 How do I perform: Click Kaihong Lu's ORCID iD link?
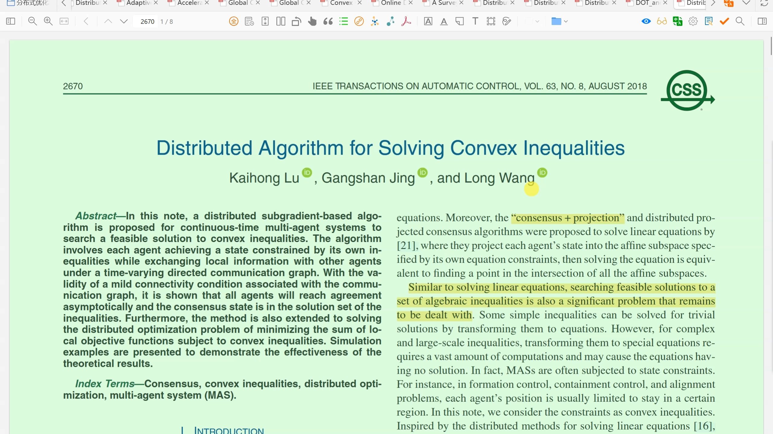[x=307, y=173]
